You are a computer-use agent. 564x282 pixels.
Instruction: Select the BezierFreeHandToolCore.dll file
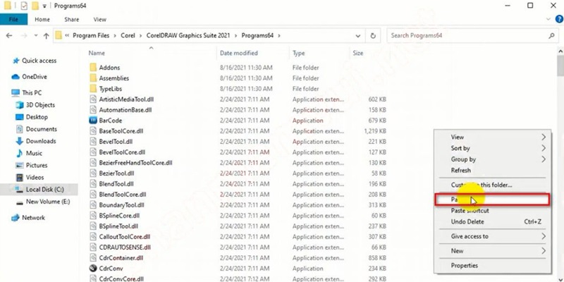point(135,163)
